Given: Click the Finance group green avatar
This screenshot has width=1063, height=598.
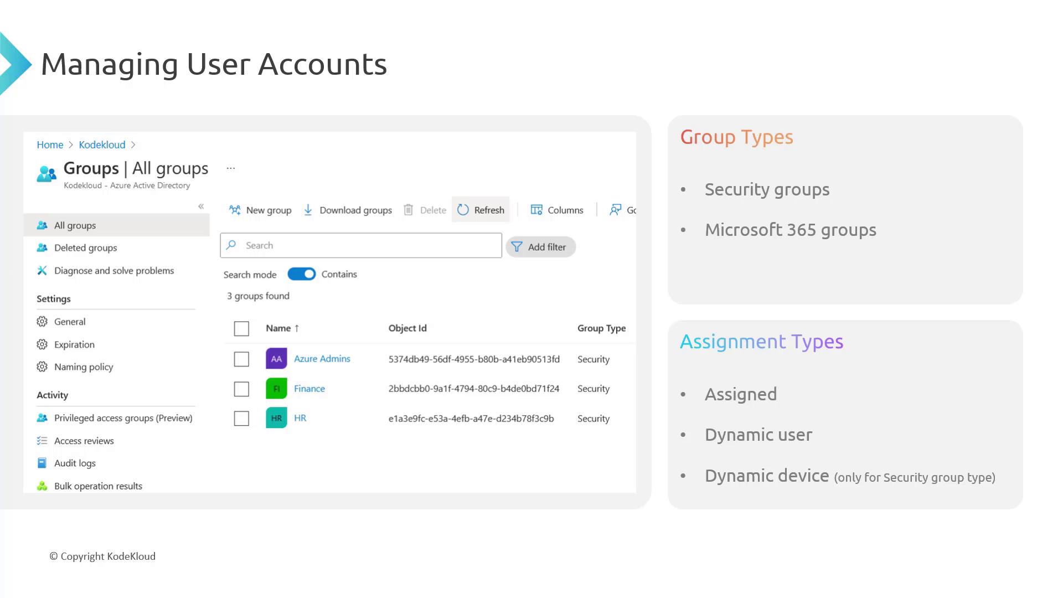Looking at the screenshot, I should click(276, 389).
